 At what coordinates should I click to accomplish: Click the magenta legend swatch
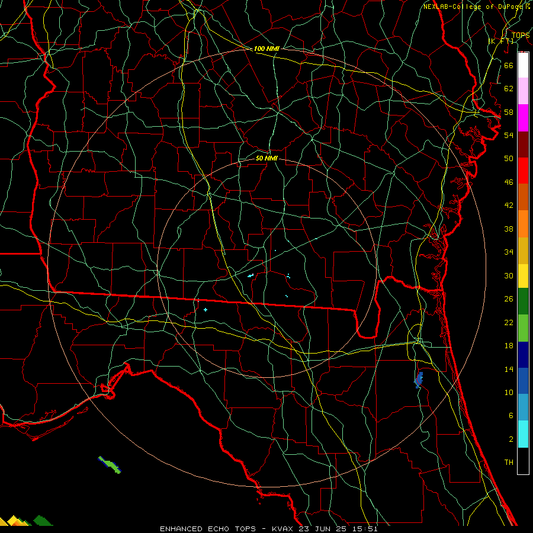coord(523,118)
